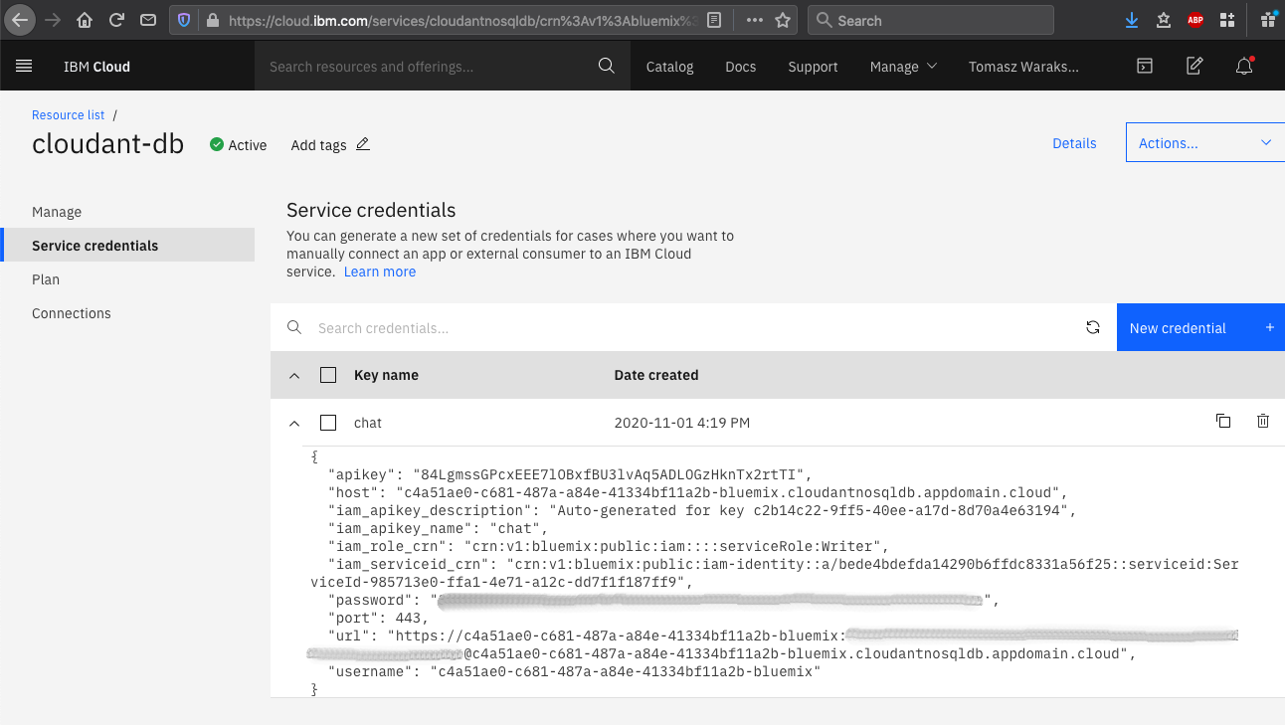Copy the chat credential to clipboard
Viewport: 1285px width, 725px height.
[x=1223, y=422]
